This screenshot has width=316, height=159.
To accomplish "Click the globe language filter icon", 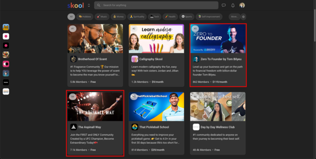I will [243, 17].
